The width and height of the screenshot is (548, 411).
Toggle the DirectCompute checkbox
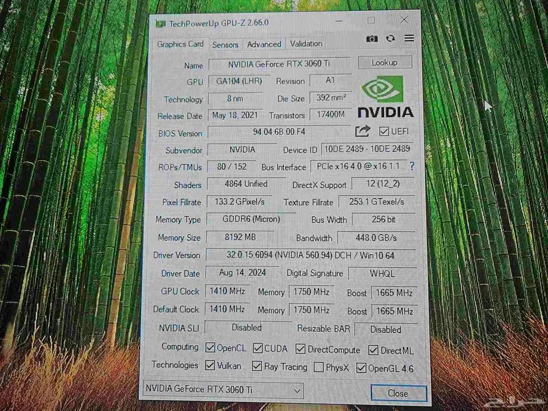click(x=300, y=349)
